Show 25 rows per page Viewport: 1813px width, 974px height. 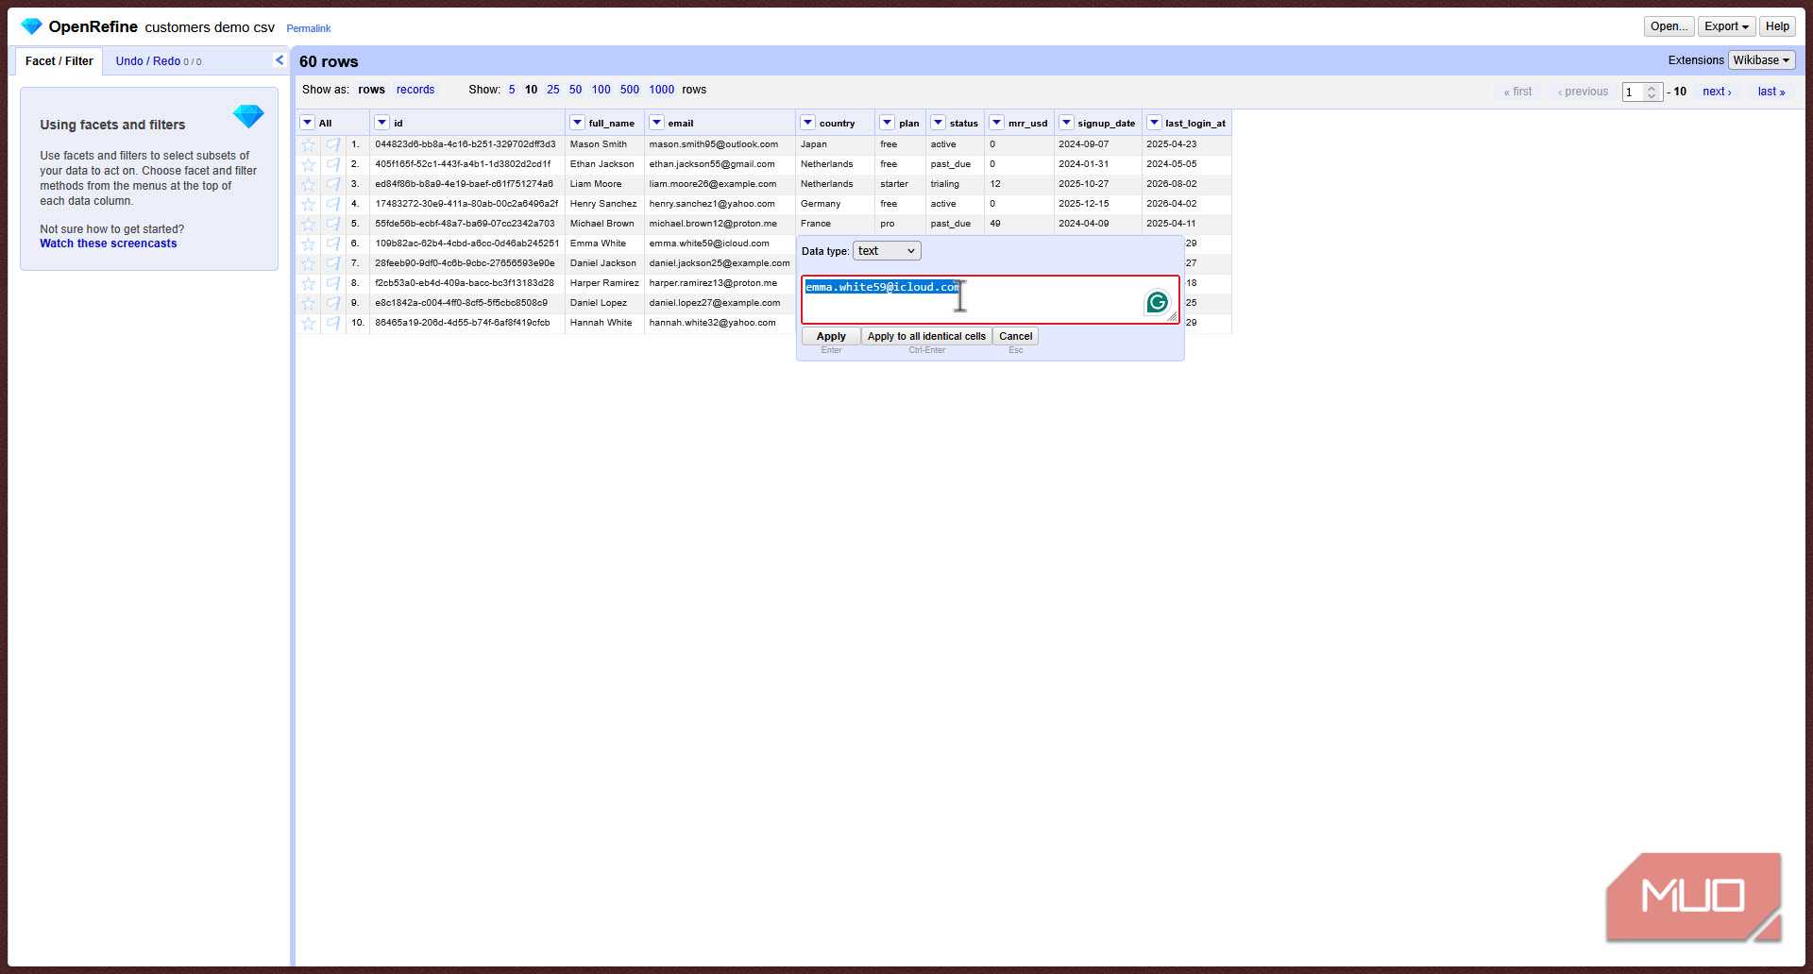(x=553, y=90)
